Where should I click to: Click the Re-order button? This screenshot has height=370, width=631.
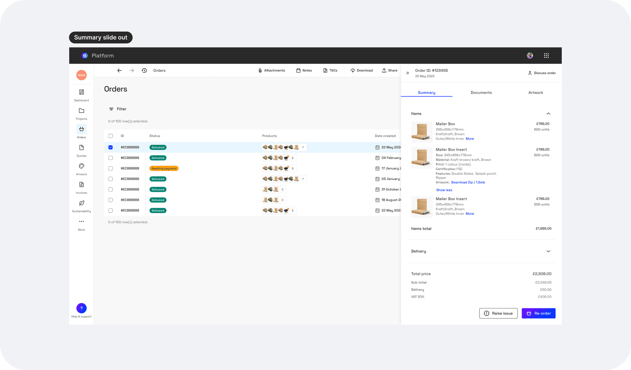point(538,313)
